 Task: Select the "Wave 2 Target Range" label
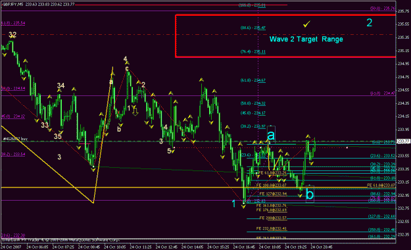click(306, 39)
